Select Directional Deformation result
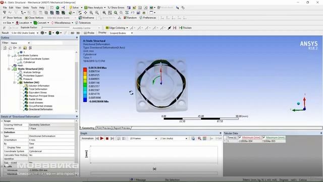Screen dimensions: 323x182 click(41, 109)
